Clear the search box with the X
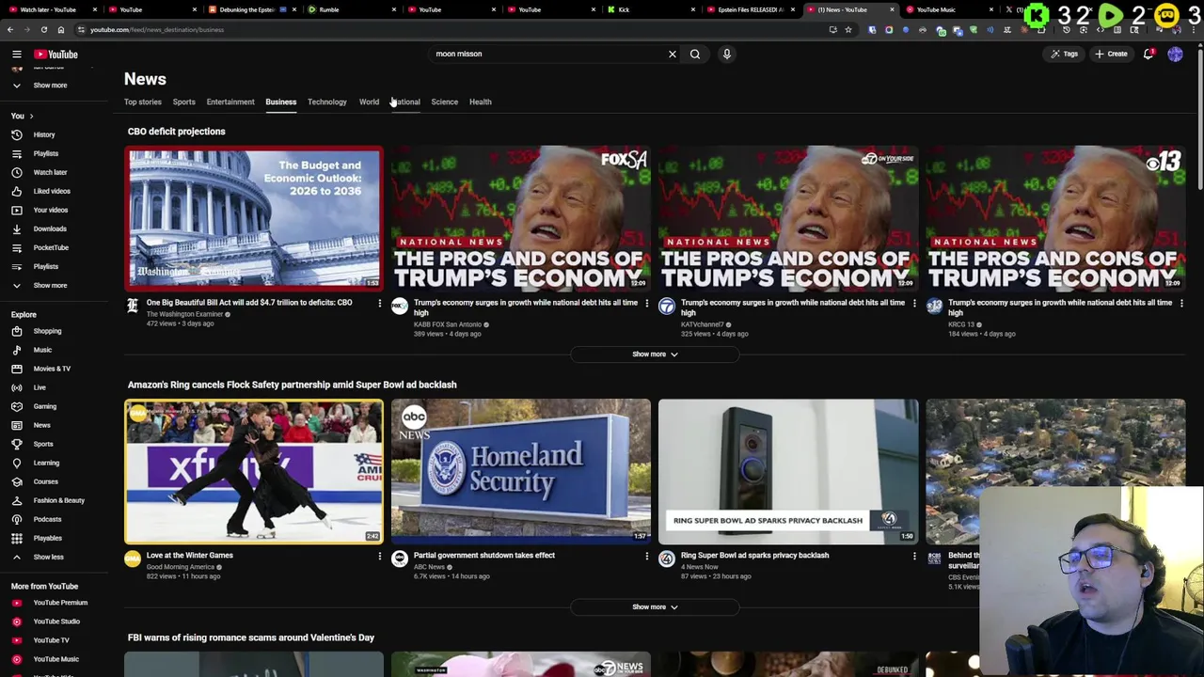Screen dimensions: 1204x677 [x=672, y=55]
